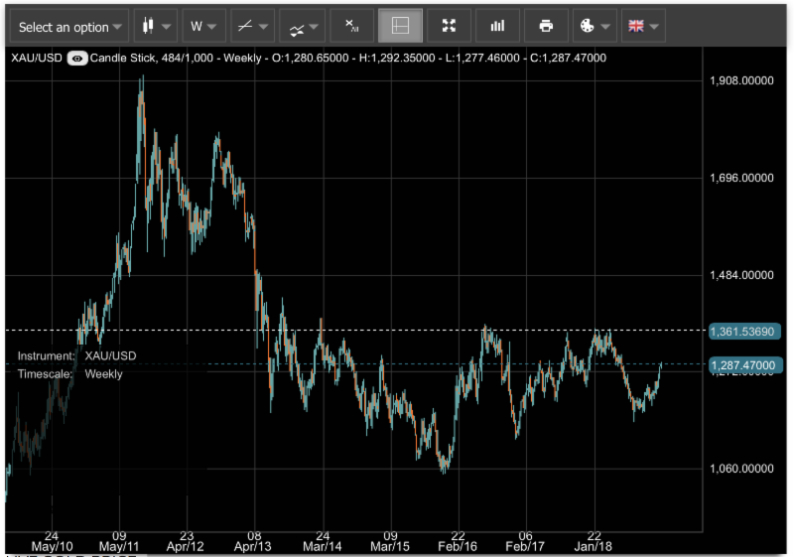Viewport: 794px width, 557px height.
Task: Expand the chart type dropdown arrow
Action: [x=167, y=27]
